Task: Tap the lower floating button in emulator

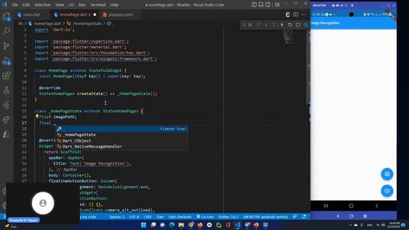Action: coord(387,191)
